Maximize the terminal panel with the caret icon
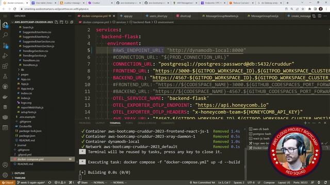The image size is (330, 185). [x=320, y=123]
